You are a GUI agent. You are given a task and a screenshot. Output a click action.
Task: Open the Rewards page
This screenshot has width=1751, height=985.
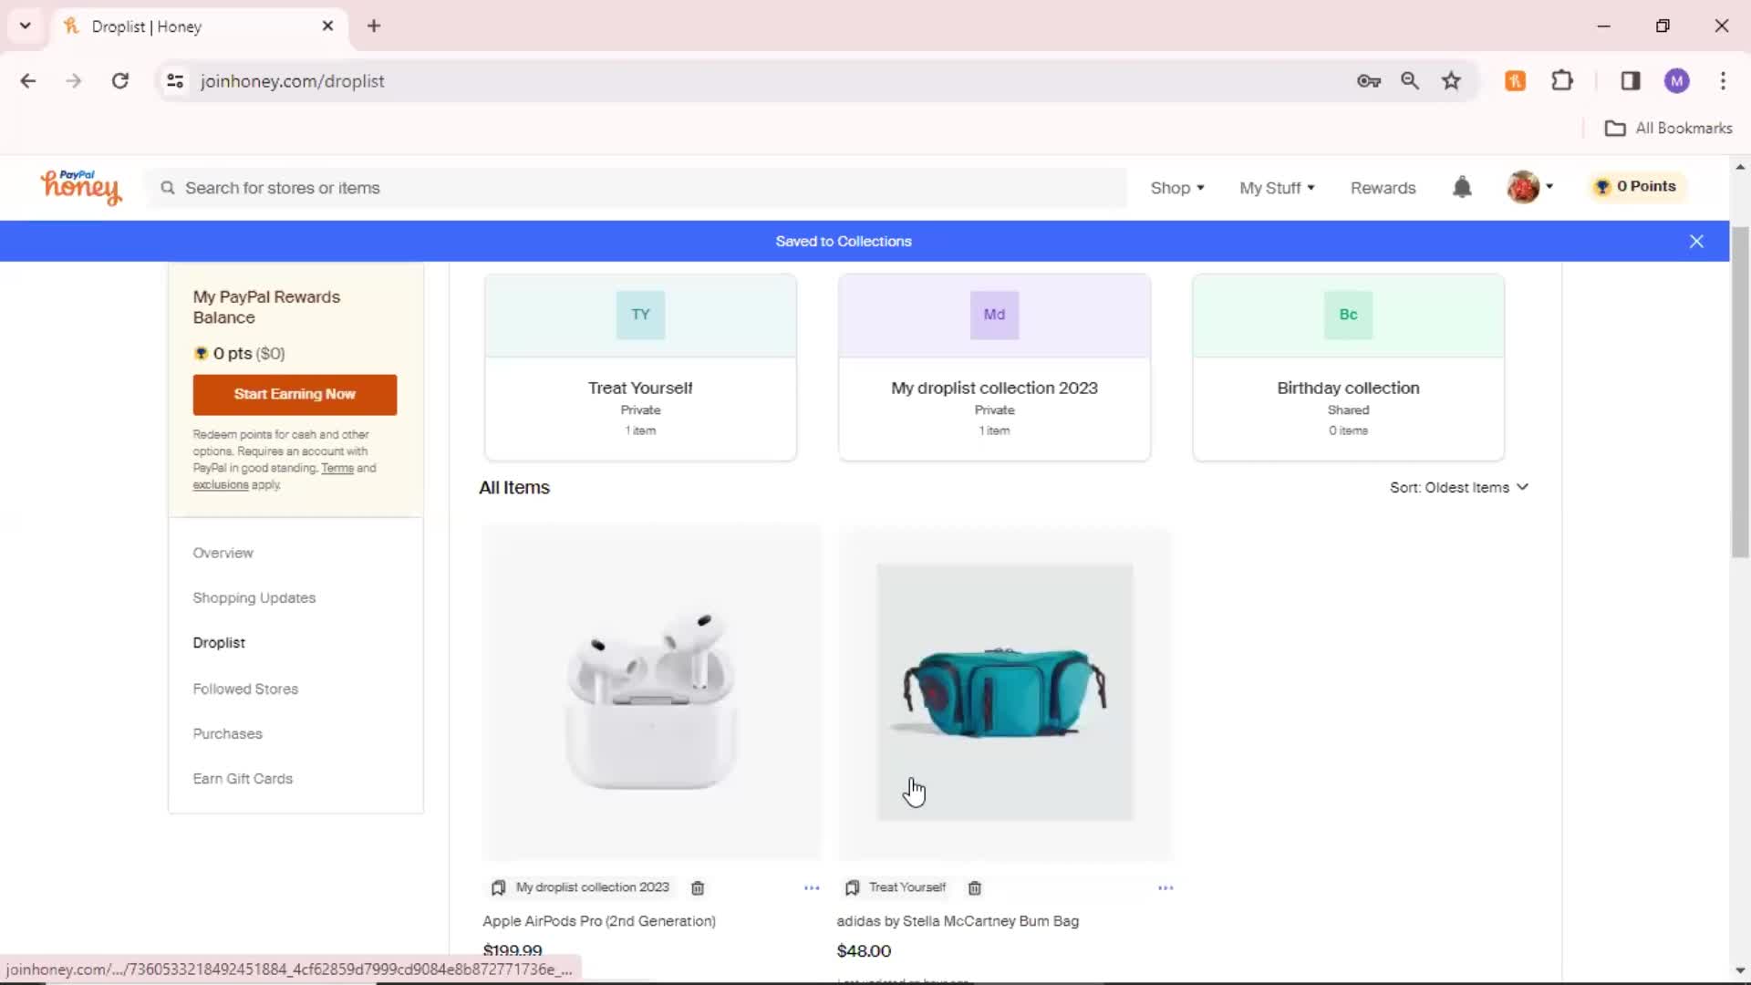coord(1383,188)
